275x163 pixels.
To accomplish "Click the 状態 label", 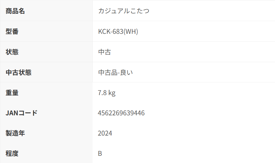I will [12, 52].
